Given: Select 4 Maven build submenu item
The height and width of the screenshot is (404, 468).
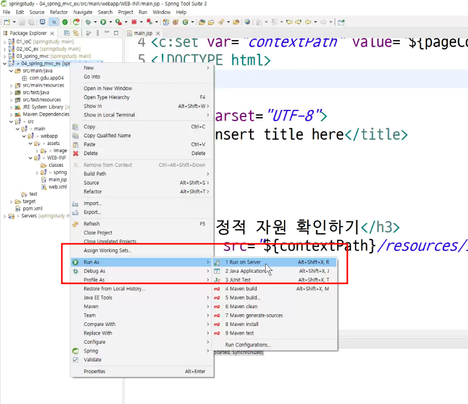Looking at the screenshot, I should (275, 288).
